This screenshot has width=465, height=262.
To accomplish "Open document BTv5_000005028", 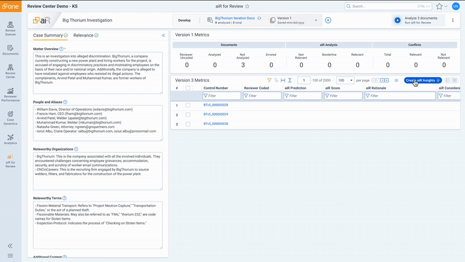I will click(x=216, y=105).
